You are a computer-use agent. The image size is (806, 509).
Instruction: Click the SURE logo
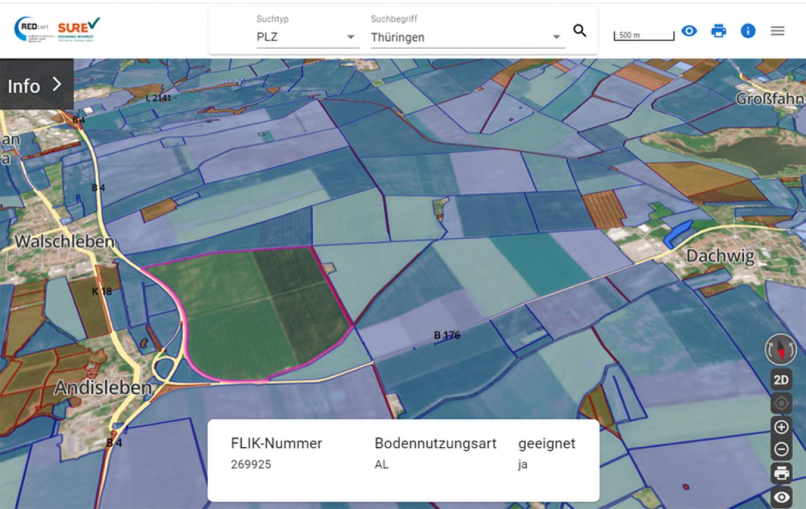pos(78,29)
